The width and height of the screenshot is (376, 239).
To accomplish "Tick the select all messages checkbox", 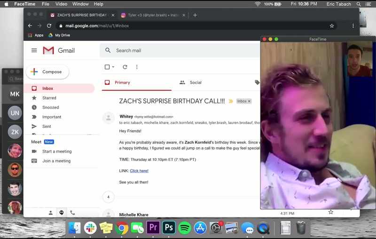I will pyautogui.click(x=107, y=67).
